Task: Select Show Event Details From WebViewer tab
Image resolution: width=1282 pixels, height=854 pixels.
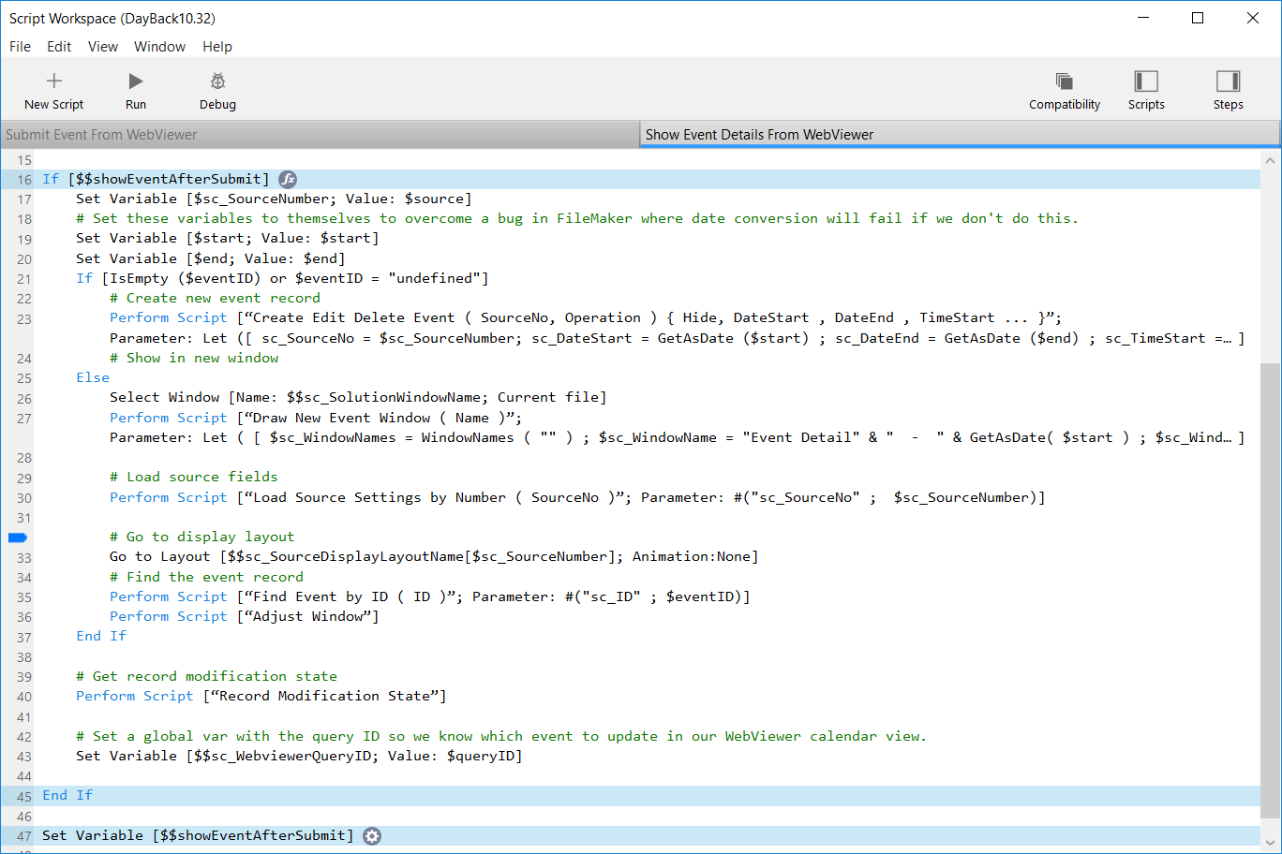Action: click(960, 135)
